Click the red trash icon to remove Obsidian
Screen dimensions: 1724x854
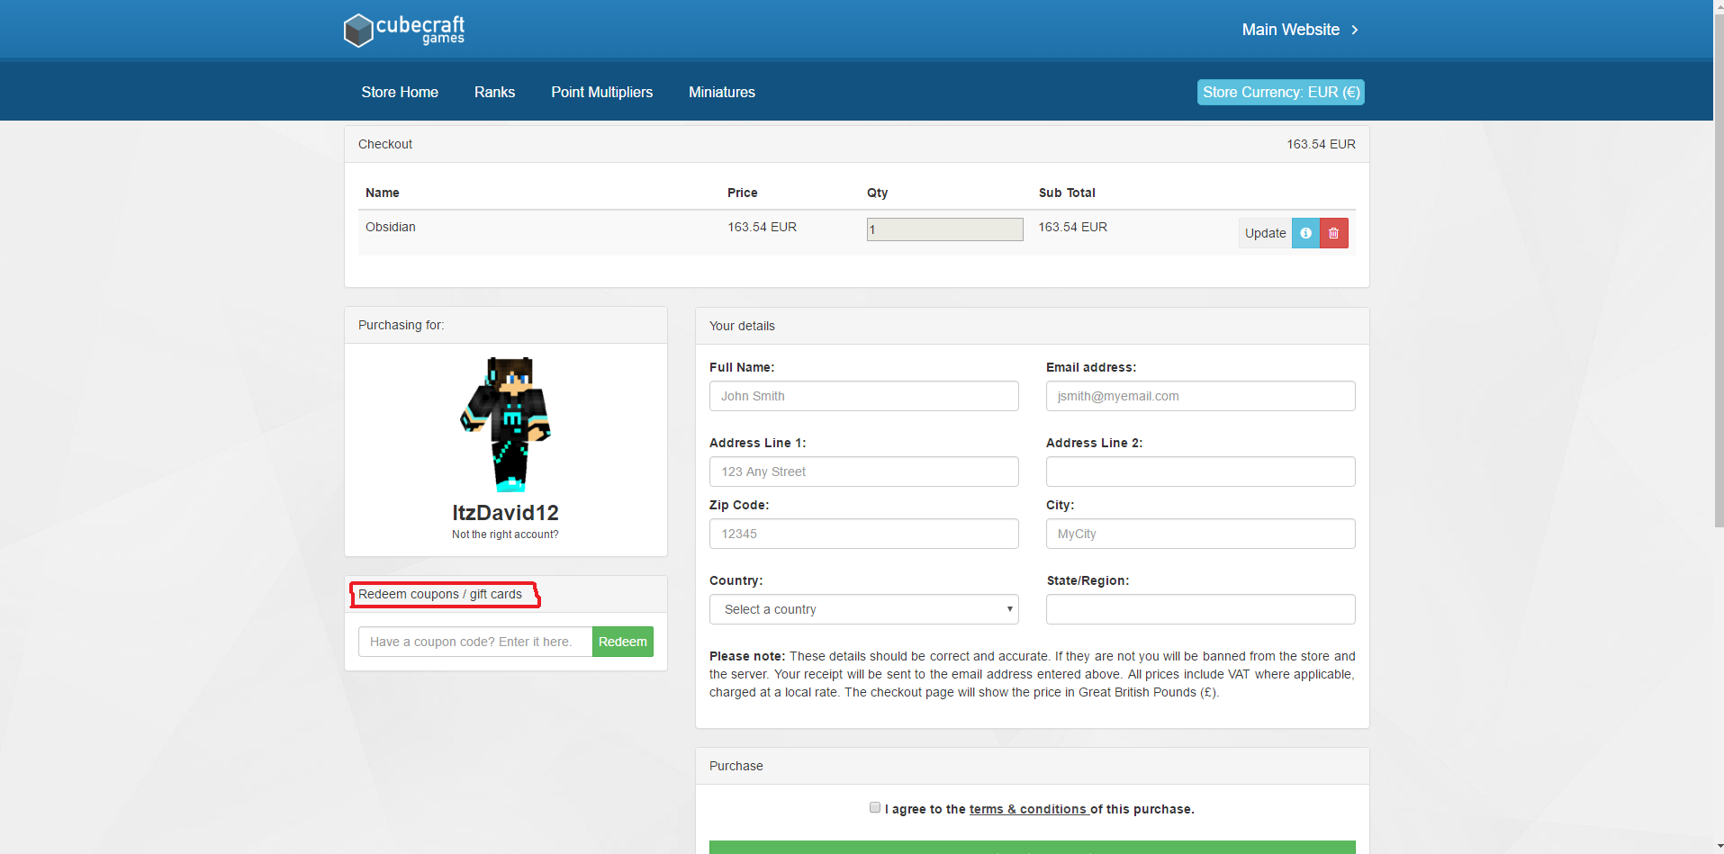tap(1333, 233)
